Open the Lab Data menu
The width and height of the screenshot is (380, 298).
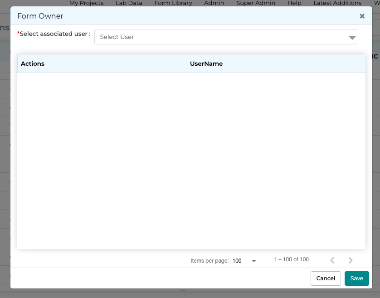tap(129, 3)
